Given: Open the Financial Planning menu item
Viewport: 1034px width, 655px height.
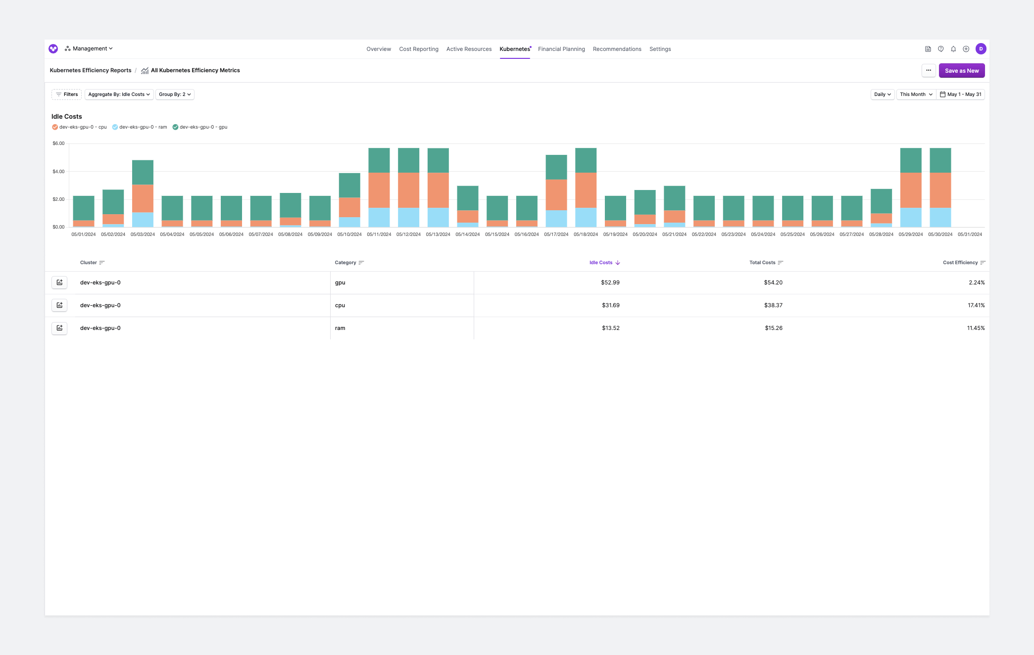Looking at the screenshot, I should pyautogui.click(x=561, y=48).
